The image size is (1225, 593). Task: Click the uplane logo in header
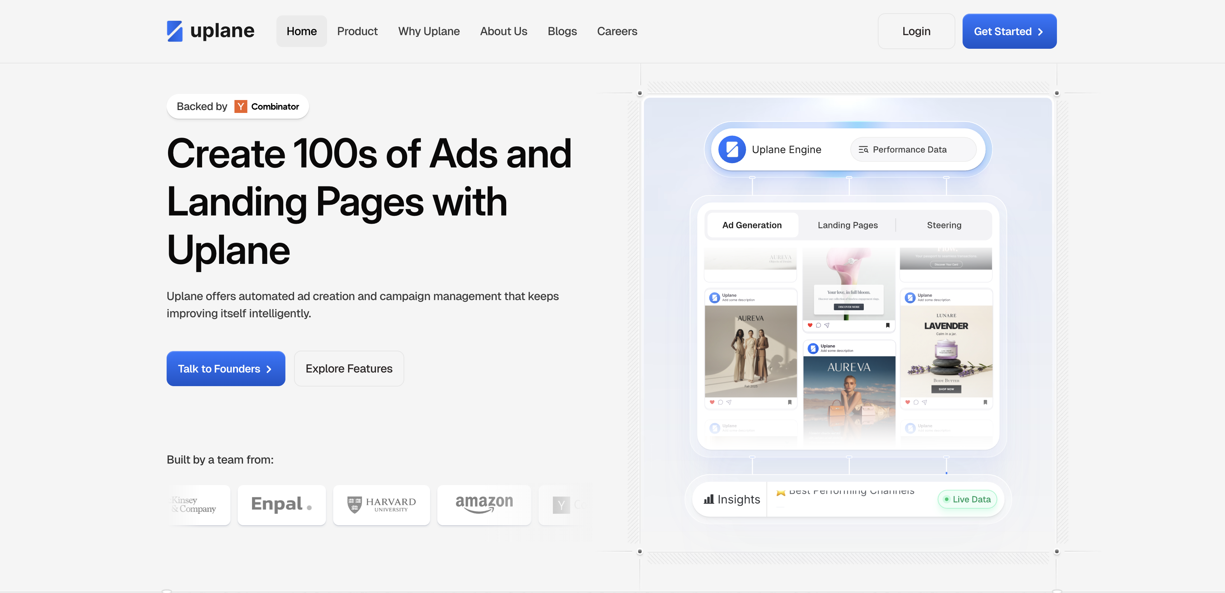tap(210, 31)
